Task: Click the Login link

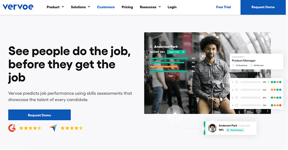Action: point(172,7)
